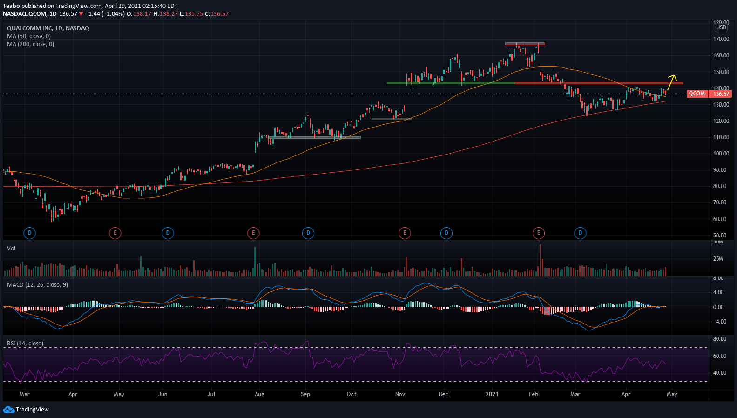Click the earnings marker before May 2020
Viewport: 737px width, 418px height.
coord(115,233)
